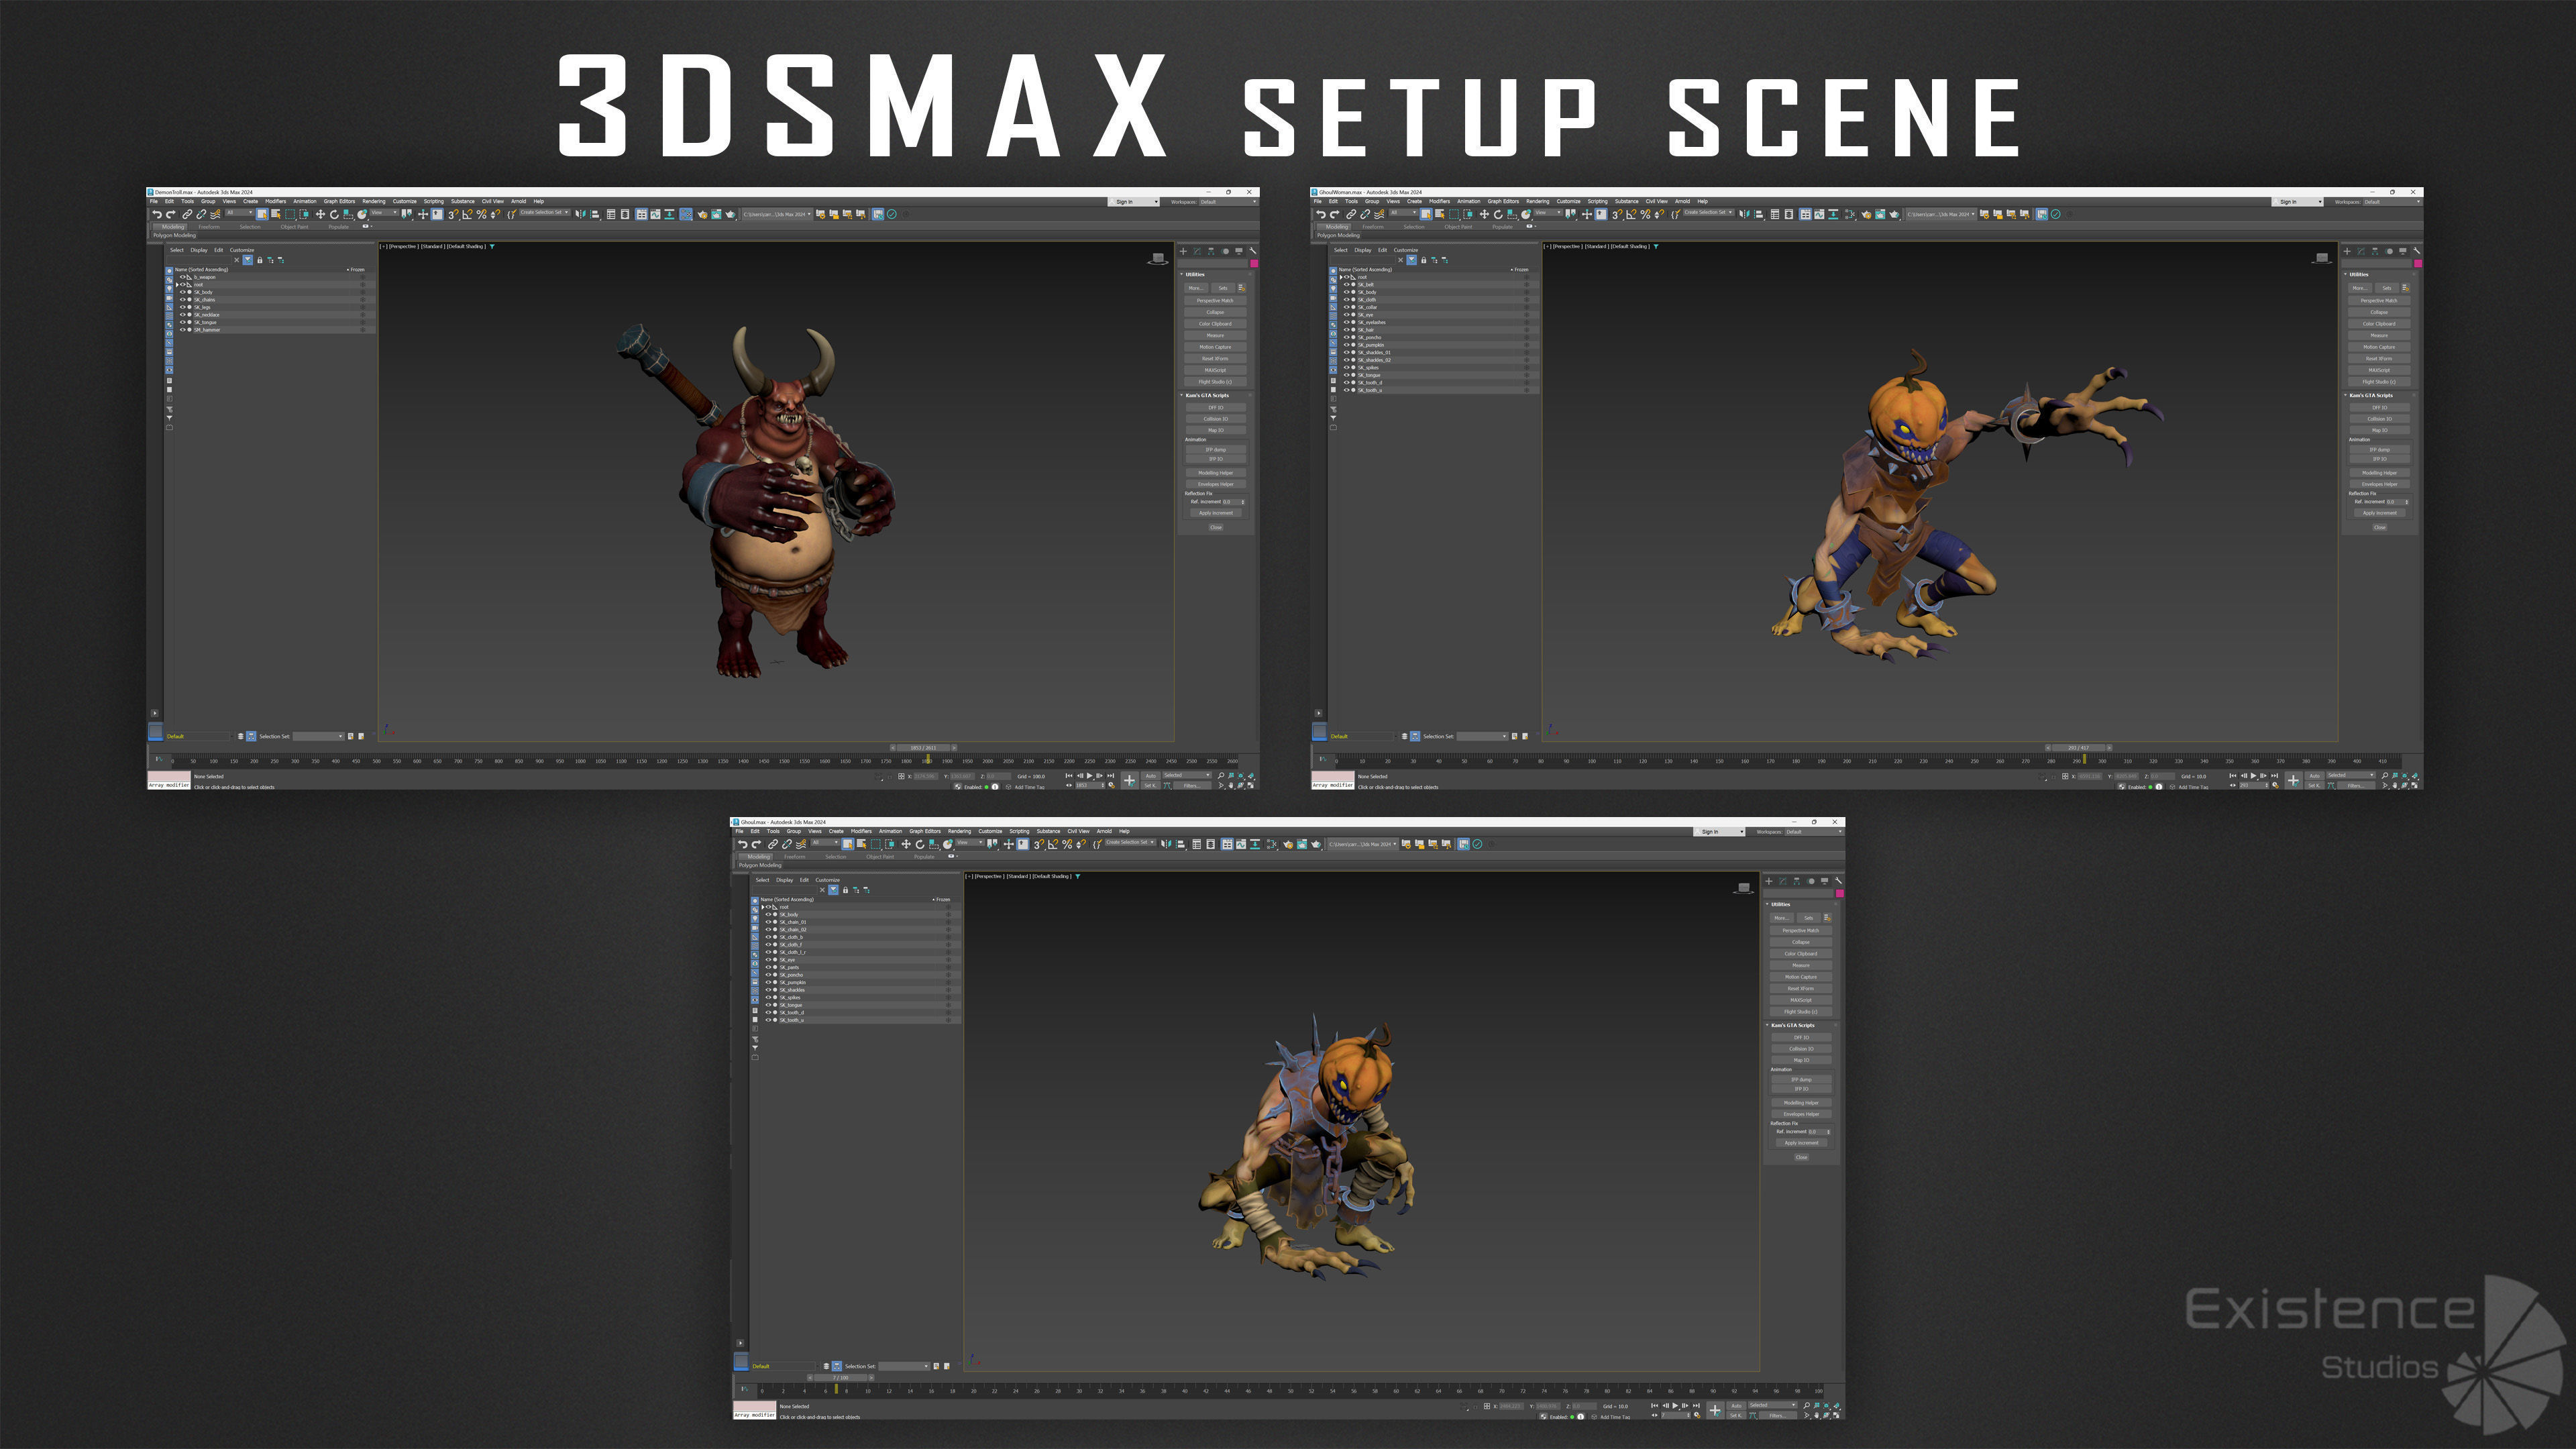The width and height of the screenshot is (2576, 1449).
Task: Open the Graph Editors menu in the Ghoul.max window
Action: pyautogui.click(x=924, y=831)
